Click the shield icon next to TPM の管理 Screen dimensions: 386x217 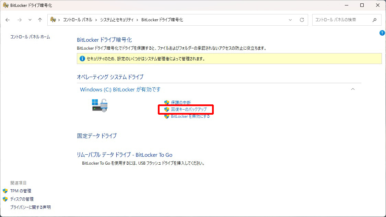pos(5,191)
